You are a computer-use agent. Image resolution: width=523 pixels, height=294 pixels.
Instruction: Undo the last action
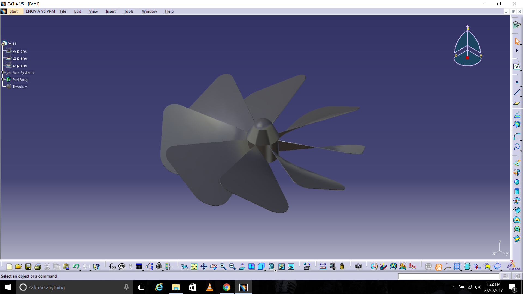76,267
